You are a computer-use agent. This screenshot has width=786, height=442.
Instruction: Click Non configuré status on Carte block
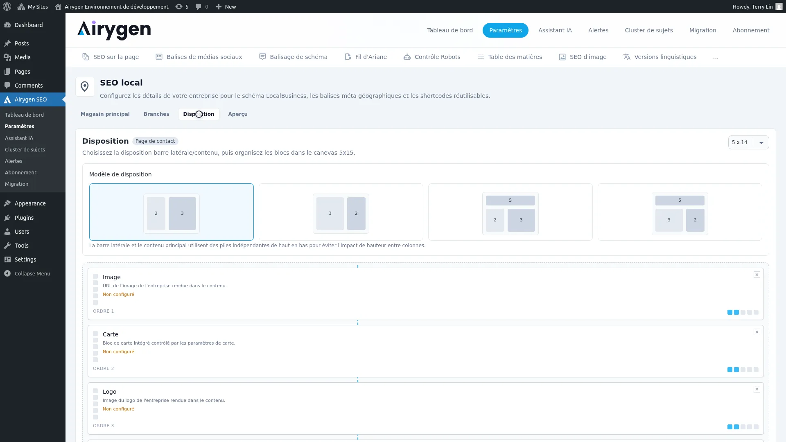pyautogui.click(x=118, y=352)
